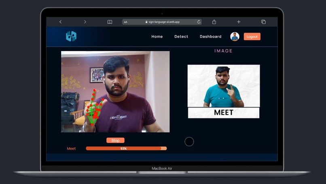Image resolution: width=326 pixels, height=184 pixels.
Task: Open the share sheet icon
Action: pos(214,22)
